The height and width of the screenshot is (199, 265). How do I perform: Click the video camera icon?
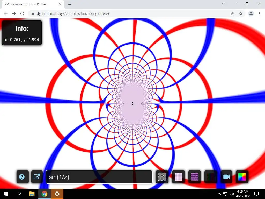point(226,177)
